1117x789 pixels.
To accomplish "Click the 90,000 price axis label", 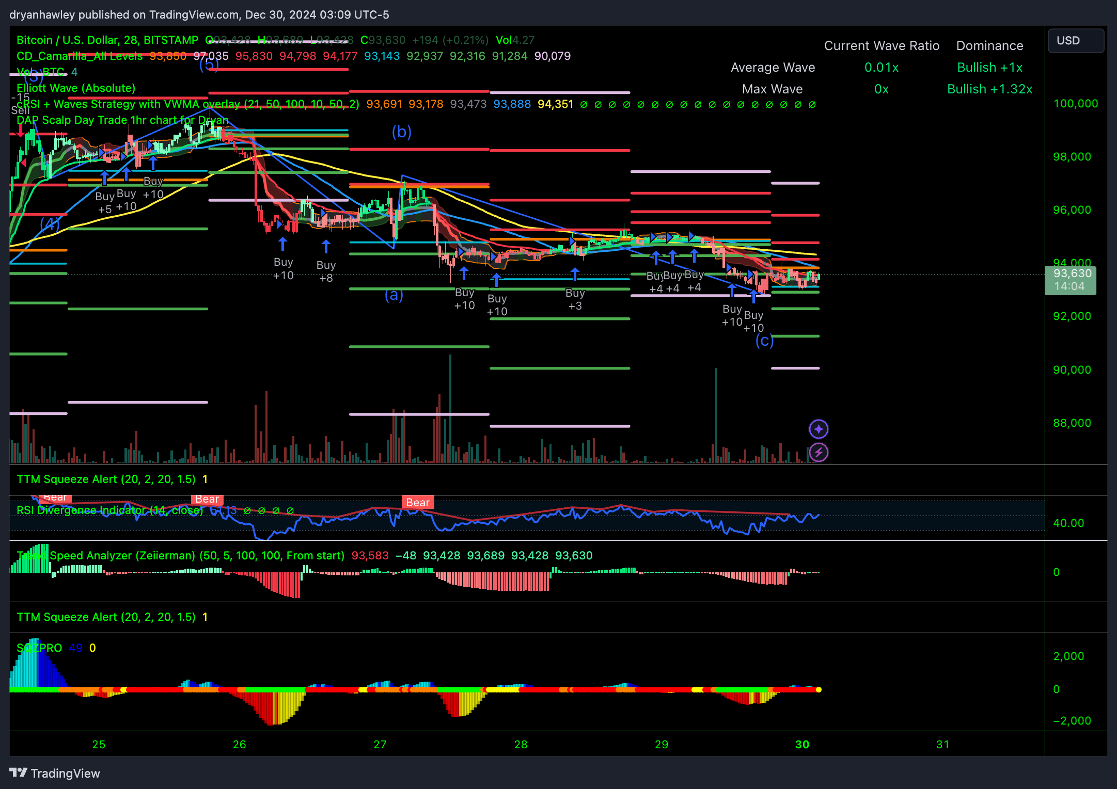I will tap(1072, 370).
